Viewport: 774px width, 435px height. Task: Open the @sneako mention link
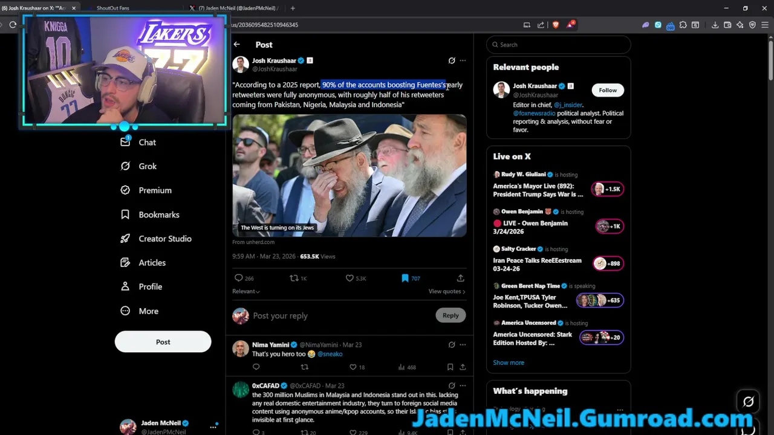coord(330,354)
